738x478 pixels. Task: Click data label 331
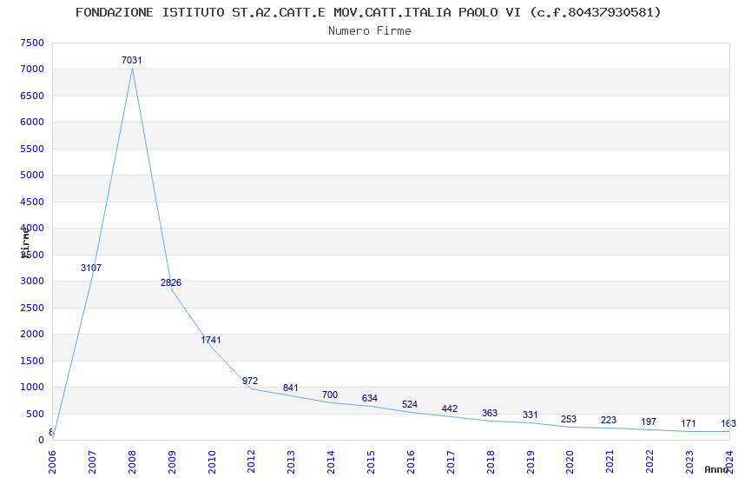pyautogui.click(x=530, y=415)
